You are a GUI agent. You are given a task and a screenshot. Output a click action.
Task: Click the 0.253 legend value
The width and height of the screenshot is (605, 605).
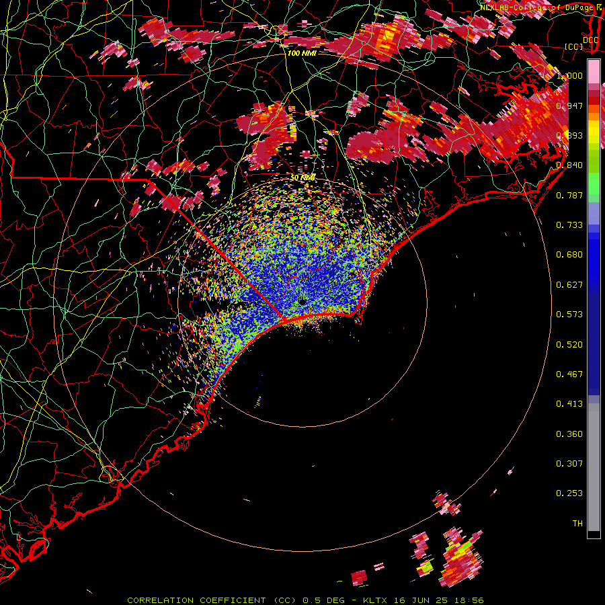(569, 493)
